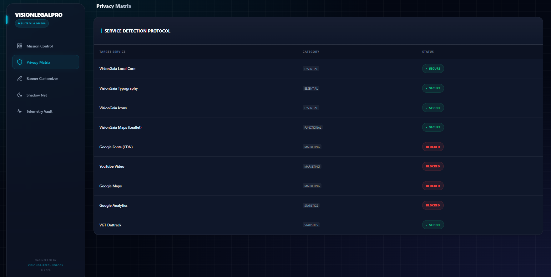Open the Banner Customizer page
Screen dimensions: 551x277
click(46, 78)
